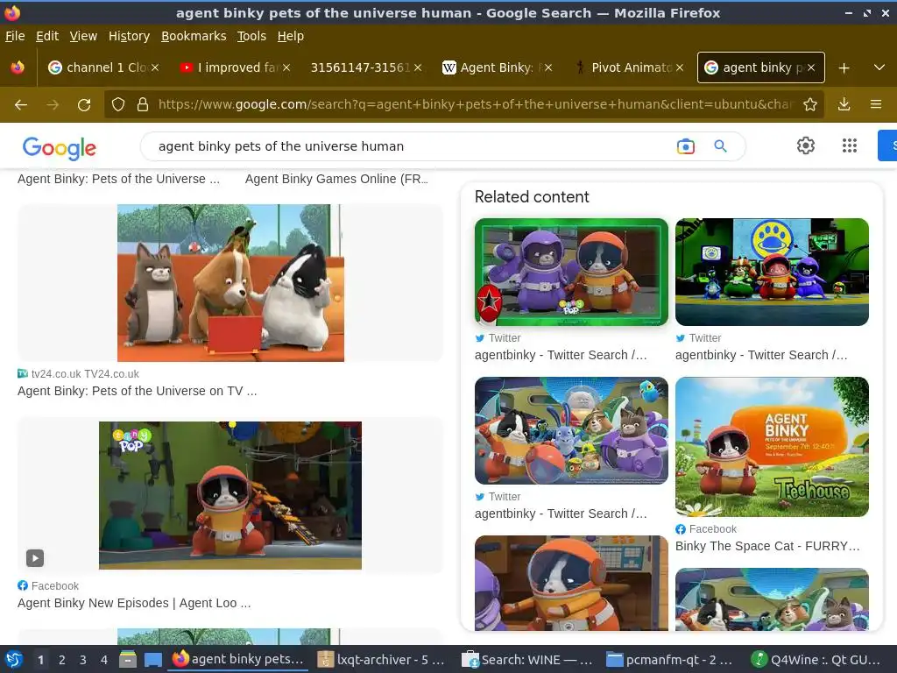The image size is (897, 673).
Task: Open the pinned Firefox tab
Action: 18,67
